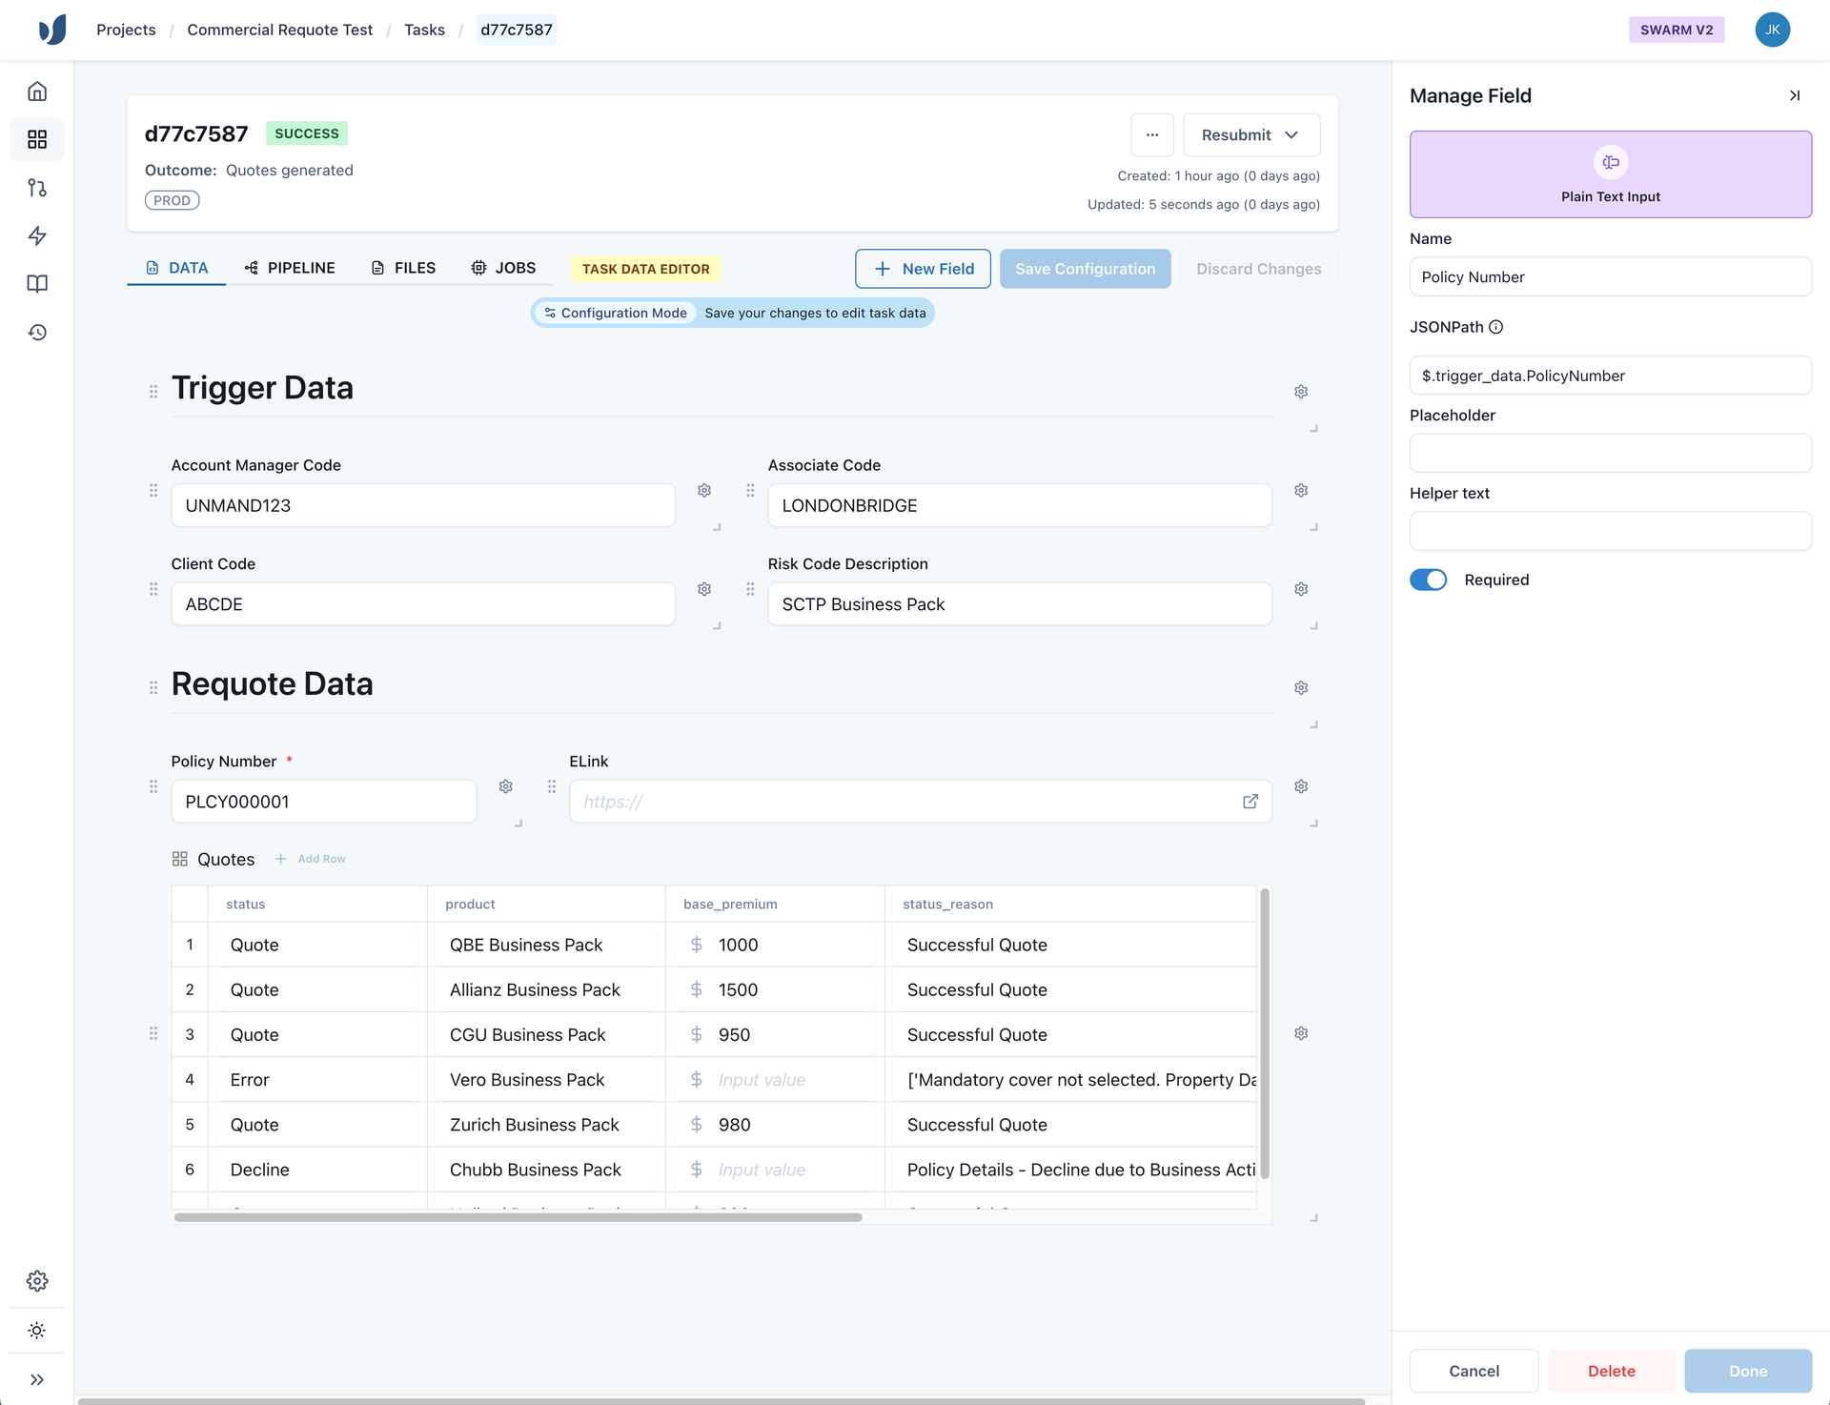
Task: Select the lightning/automations icon in sidebar
Action: tap(36, 235)
